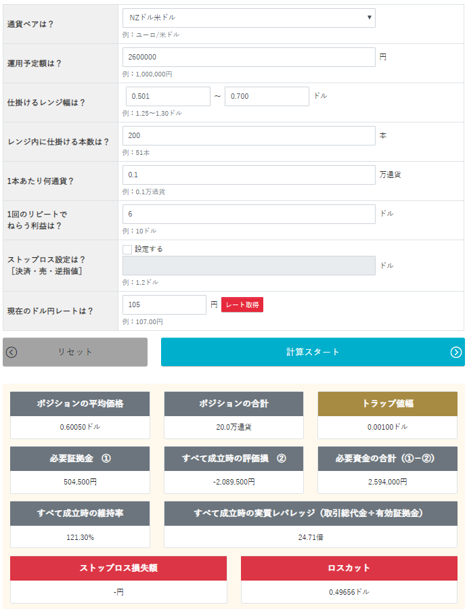The width and height of the screenshot is (467, 609).
Task: Click the 万通貨 amount field with 0.1
Action: click(x=248, y=175)
